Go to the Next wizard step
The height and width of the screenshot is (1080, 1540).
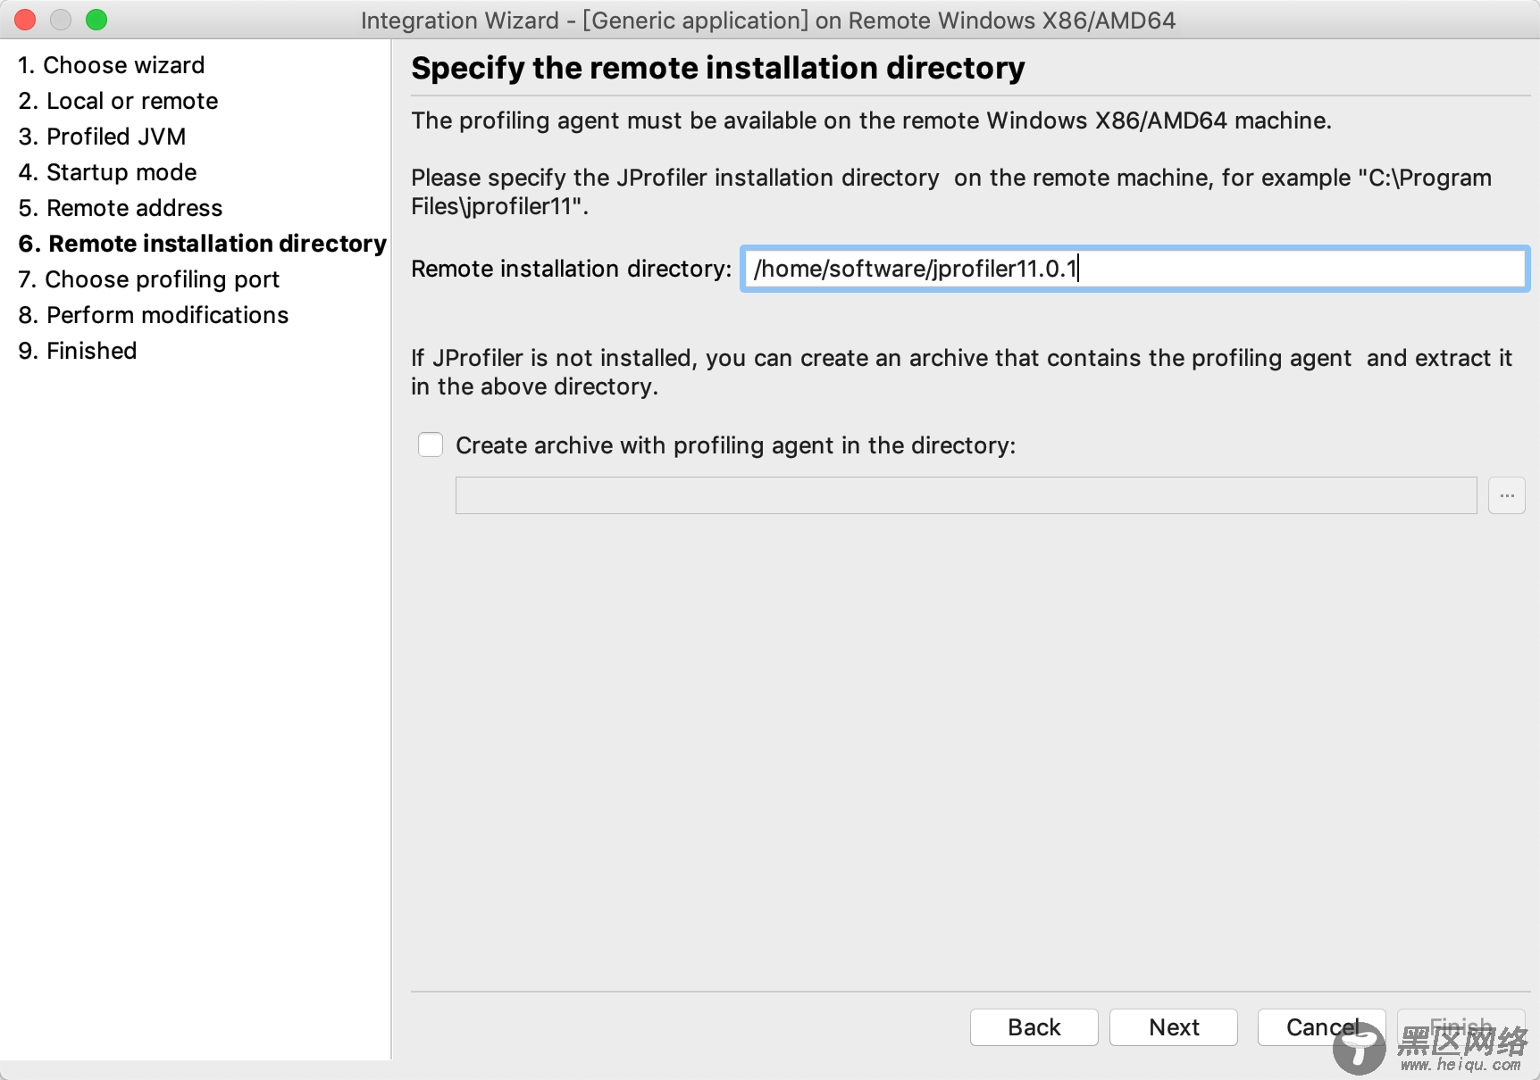(x=1173, y=1027)
